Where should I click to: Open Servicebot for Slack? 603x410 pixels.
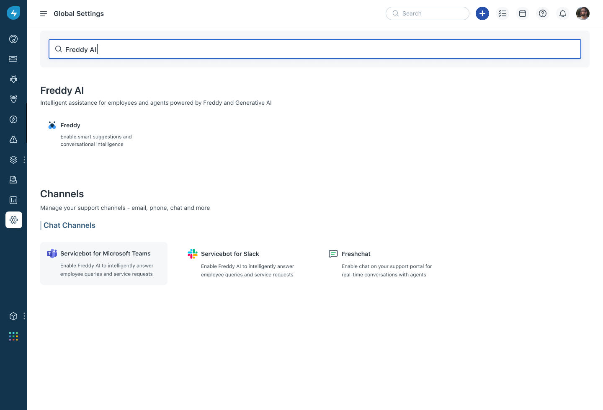pyautogui.click(x=230, y=254)
